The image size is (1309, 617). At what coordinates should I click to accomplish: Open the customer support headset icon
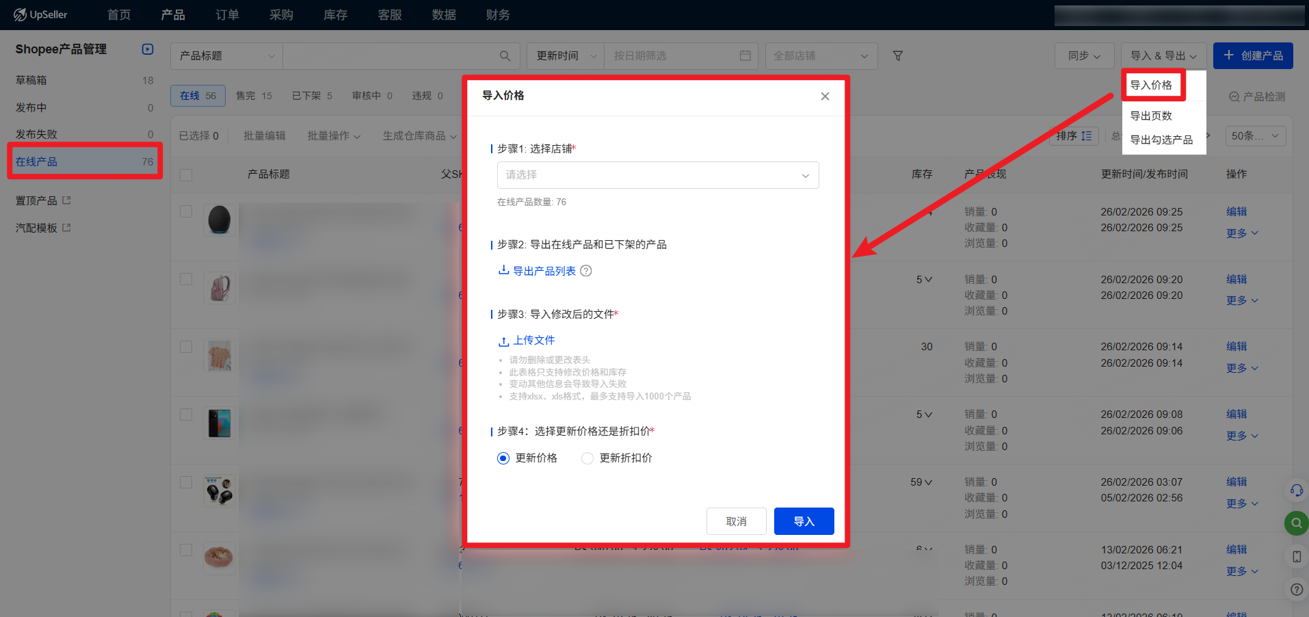[1296, 490]
